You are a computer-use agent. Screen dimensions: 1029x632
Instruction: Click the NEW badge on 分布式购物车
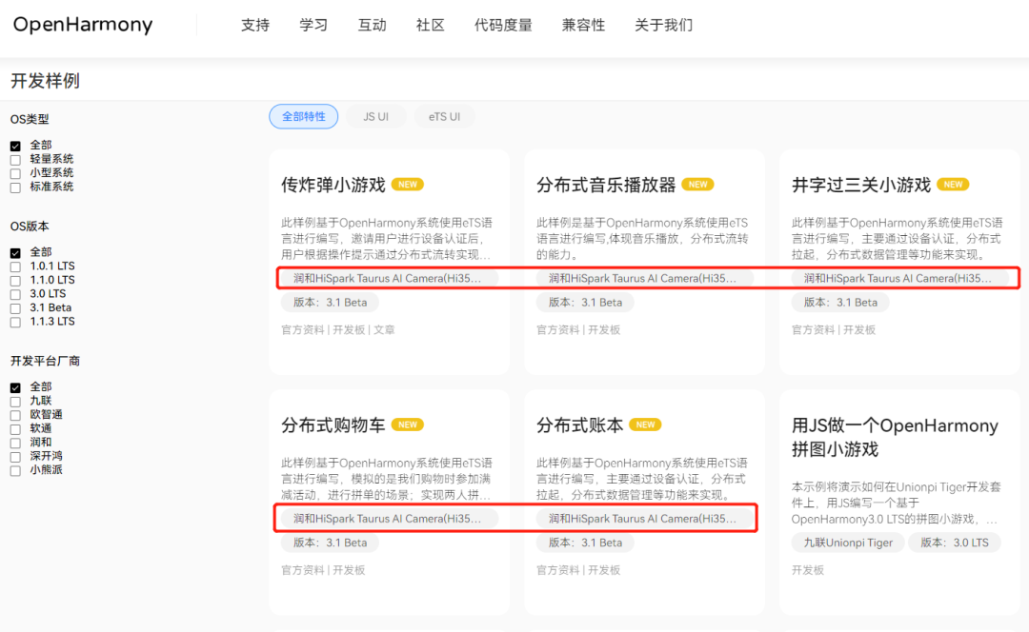[x=408, y=425]
